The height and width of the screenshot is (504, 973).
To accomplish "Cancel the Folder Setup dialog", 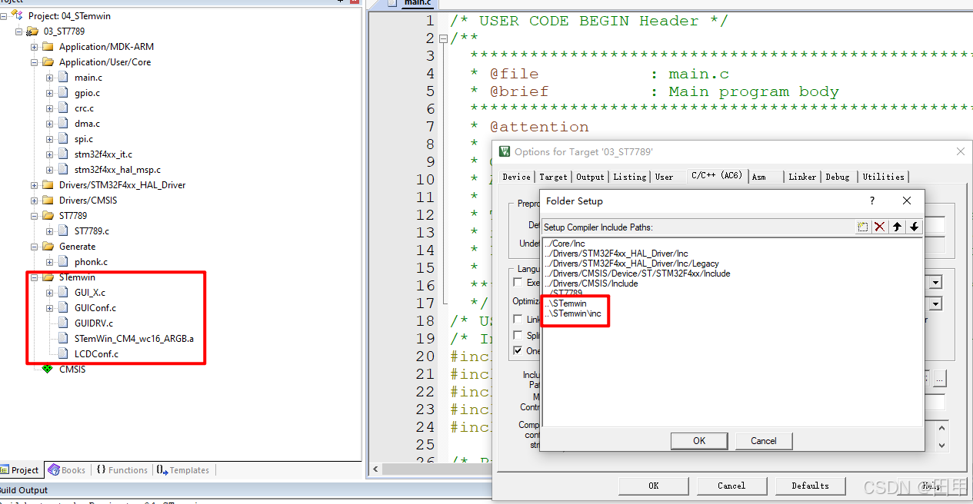I will 764,441.
